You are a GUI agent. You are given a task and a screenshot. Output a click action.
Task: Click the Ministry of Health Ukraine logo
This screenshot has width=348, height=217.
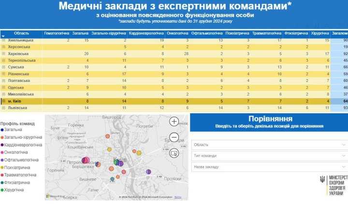tap(333, 185)
